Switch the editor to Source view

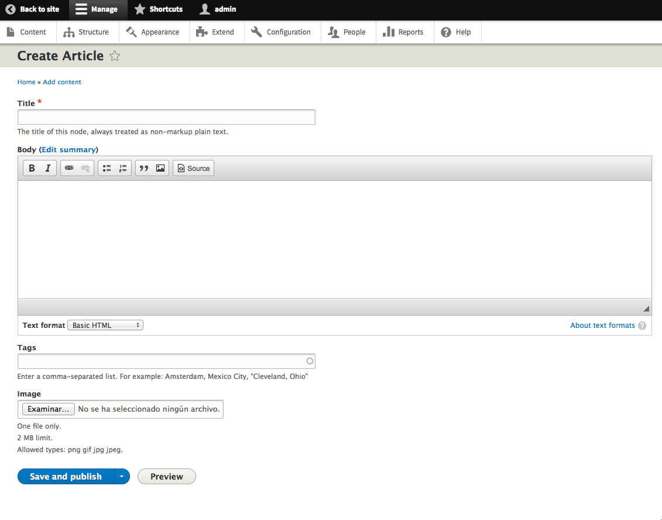tap(193, 168)
